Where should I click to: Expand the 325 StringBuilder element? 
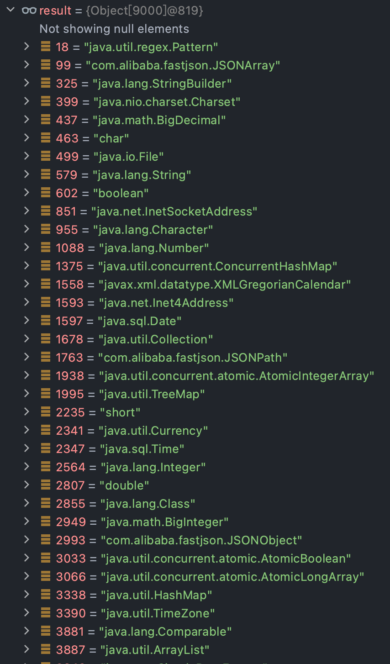(x=26, y=83)
